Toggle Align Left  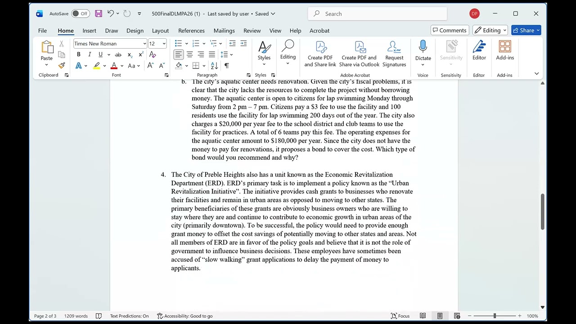tap(179, 54)
